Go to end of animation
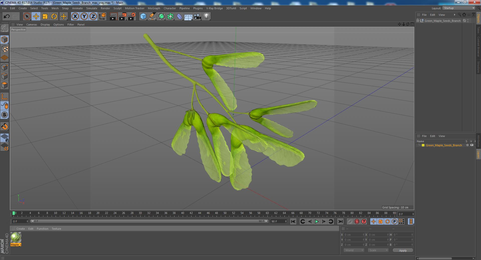Viewport: 481px width, 260px height. [x=340, y=221]
